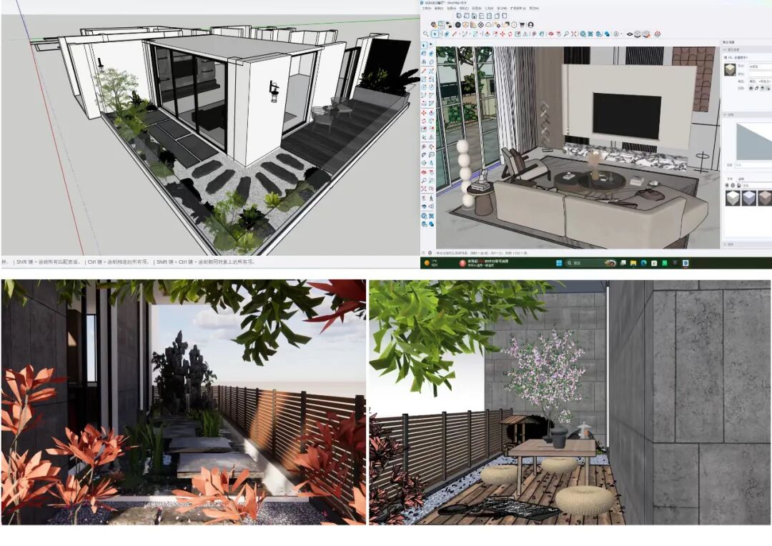Click the material preview thumbnail in Entity Info
Viewport: 772px width, 546px height.
[x=730, y=69]
